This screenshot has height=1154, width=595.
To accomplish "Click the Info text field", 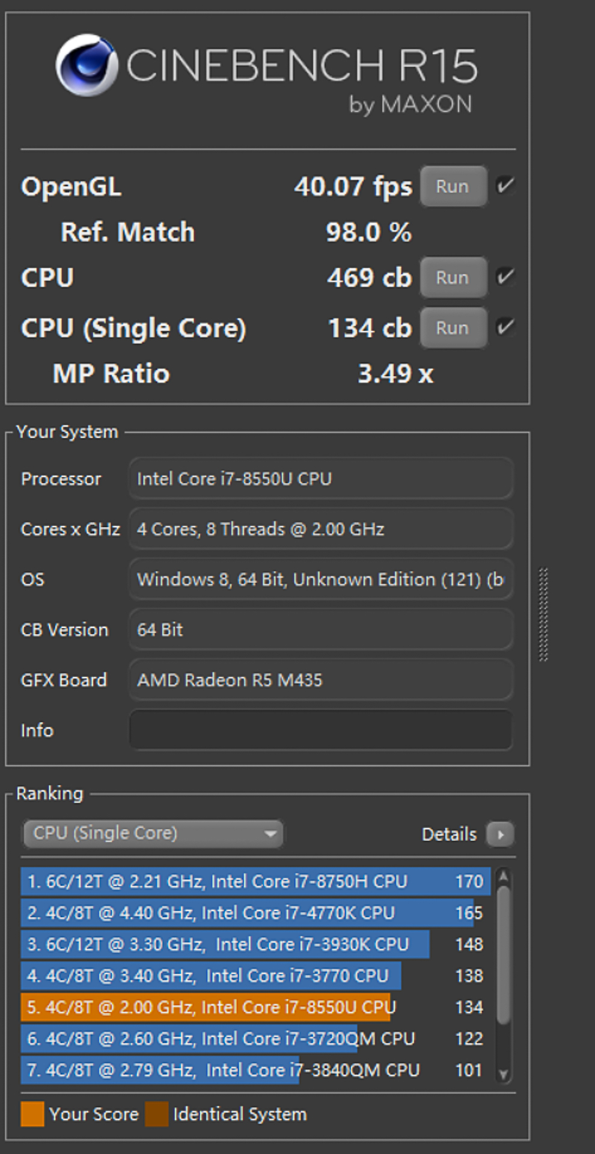I will pos(321,730).
